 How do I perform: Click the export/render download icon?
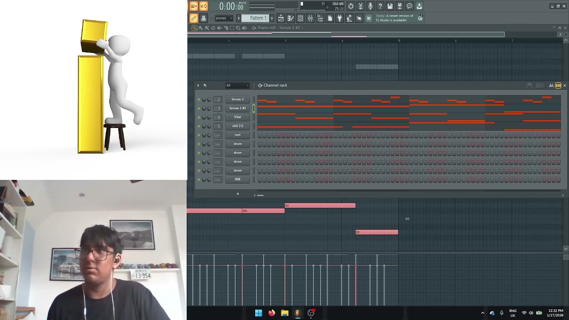click(x=419, y=6)
